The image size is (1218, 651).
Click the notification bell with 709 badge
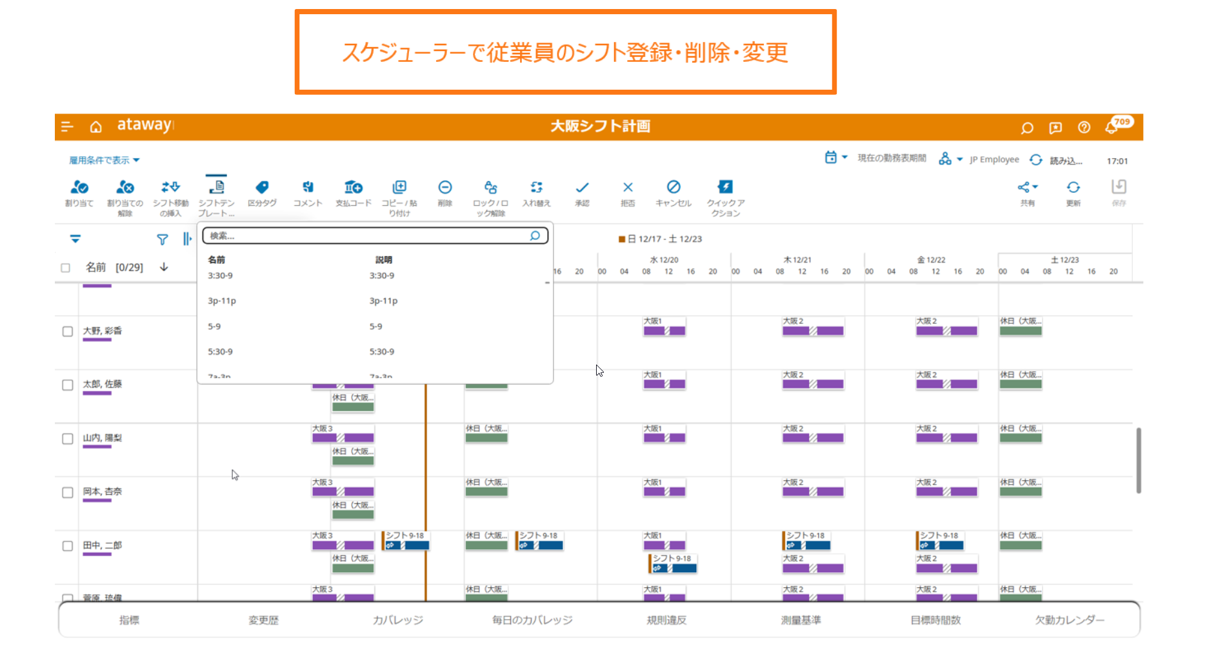pos(1112,127)
